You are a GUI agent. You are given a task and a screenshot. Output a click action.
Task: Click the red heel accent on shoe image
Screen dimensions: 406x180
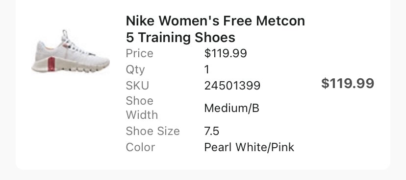point(51,64)
